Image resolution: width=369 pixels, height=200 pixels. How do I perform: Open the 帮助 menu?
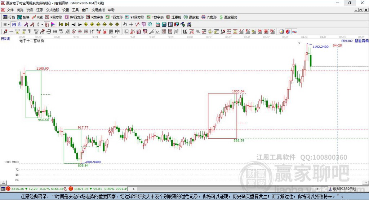click(x=111, y=10)
